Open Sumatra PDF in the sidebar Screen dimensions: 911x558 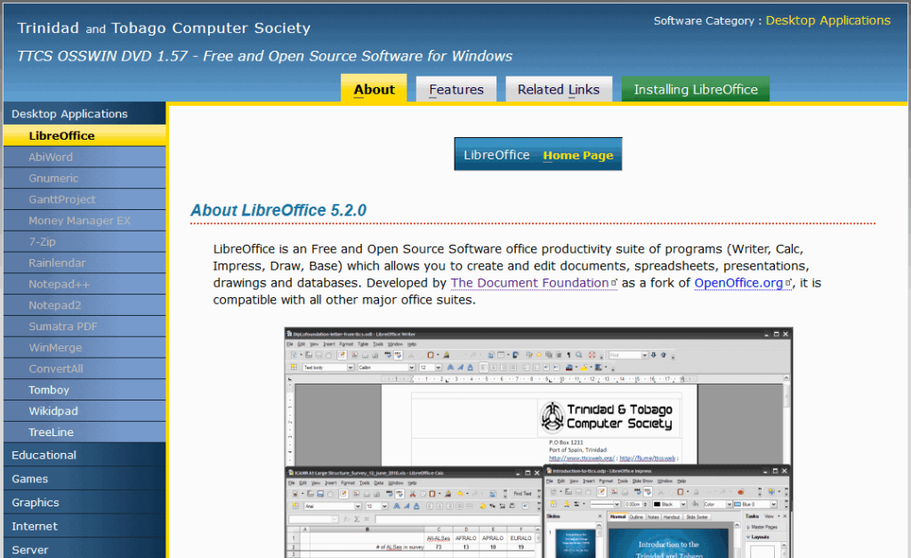(x=85, y=326)
